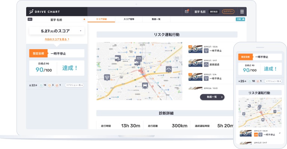Click stop-sign icon in phone's 02:24 event row

click(x=260, y=135)
